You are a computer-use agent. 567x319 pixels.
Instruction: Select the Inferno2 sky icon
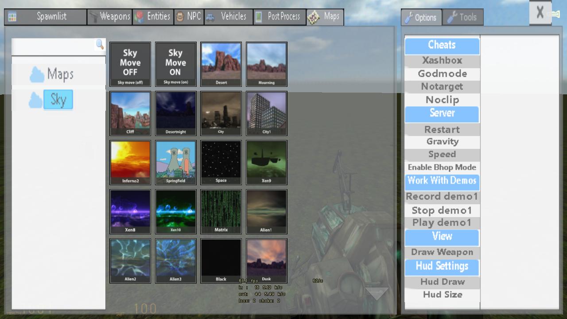[130, 162]
